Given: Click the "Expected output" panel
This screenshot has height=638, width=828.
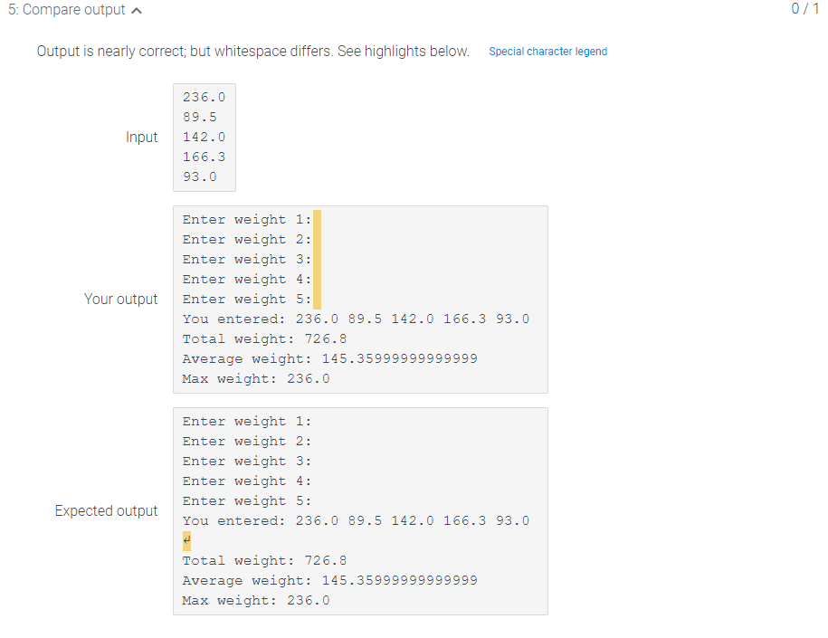Looking at the screenshot, I should pos(359,511).
